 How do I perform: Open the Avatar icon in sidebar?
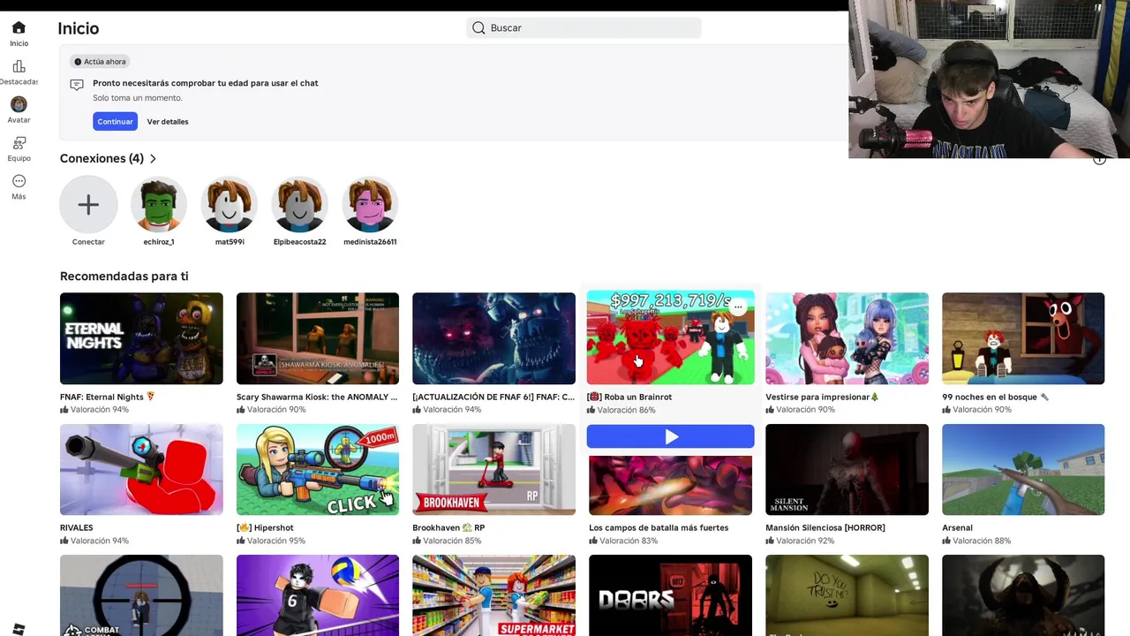coord(19,104)
